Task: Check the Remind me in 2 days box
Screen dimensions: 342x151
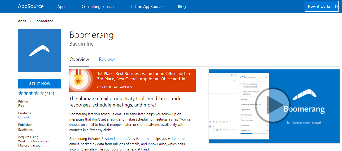Action: tap(241, 84)
